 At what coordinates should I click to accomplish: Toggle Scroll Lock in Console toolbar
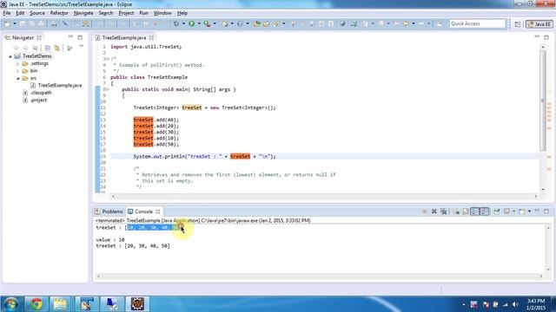(466, 211)
